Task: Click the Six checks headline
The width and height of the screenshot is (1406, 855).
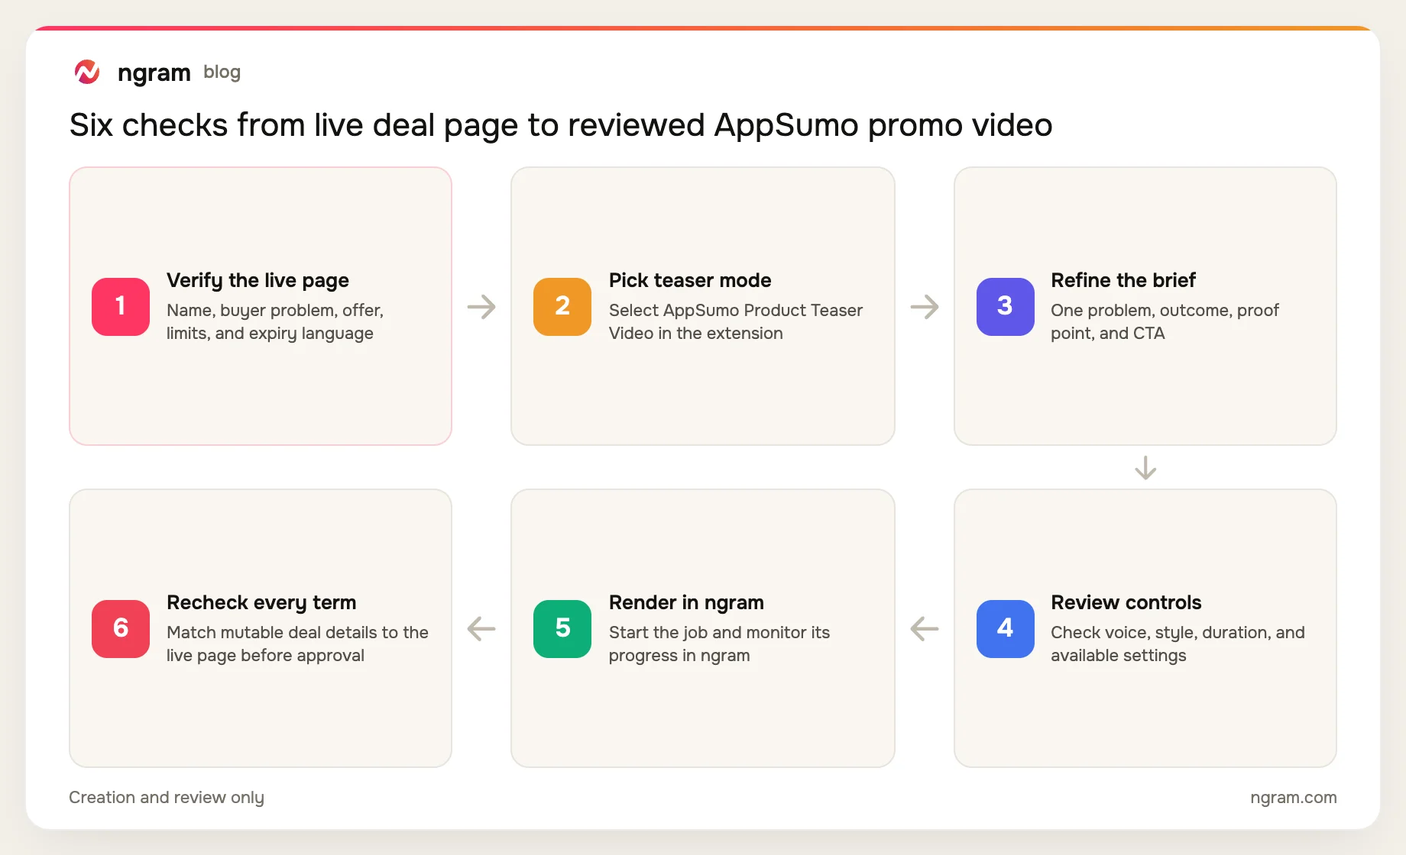Action: (561, 124)
